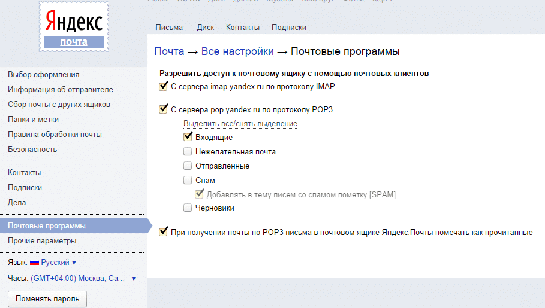Click the Нежелательная почта label

click(x=236, y=151)
